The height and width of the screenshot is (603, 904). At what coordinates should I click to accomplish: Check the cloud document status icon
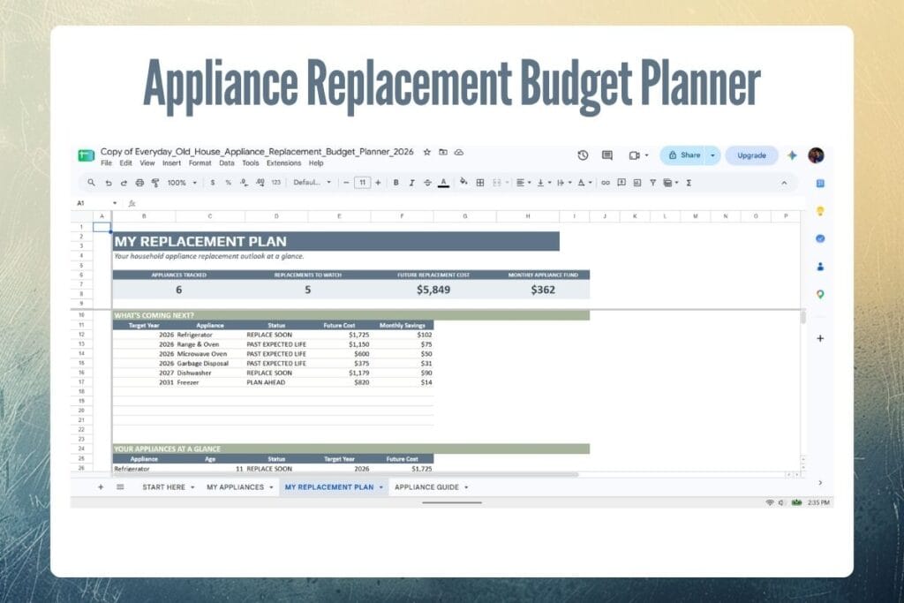[x=459, y=152]
